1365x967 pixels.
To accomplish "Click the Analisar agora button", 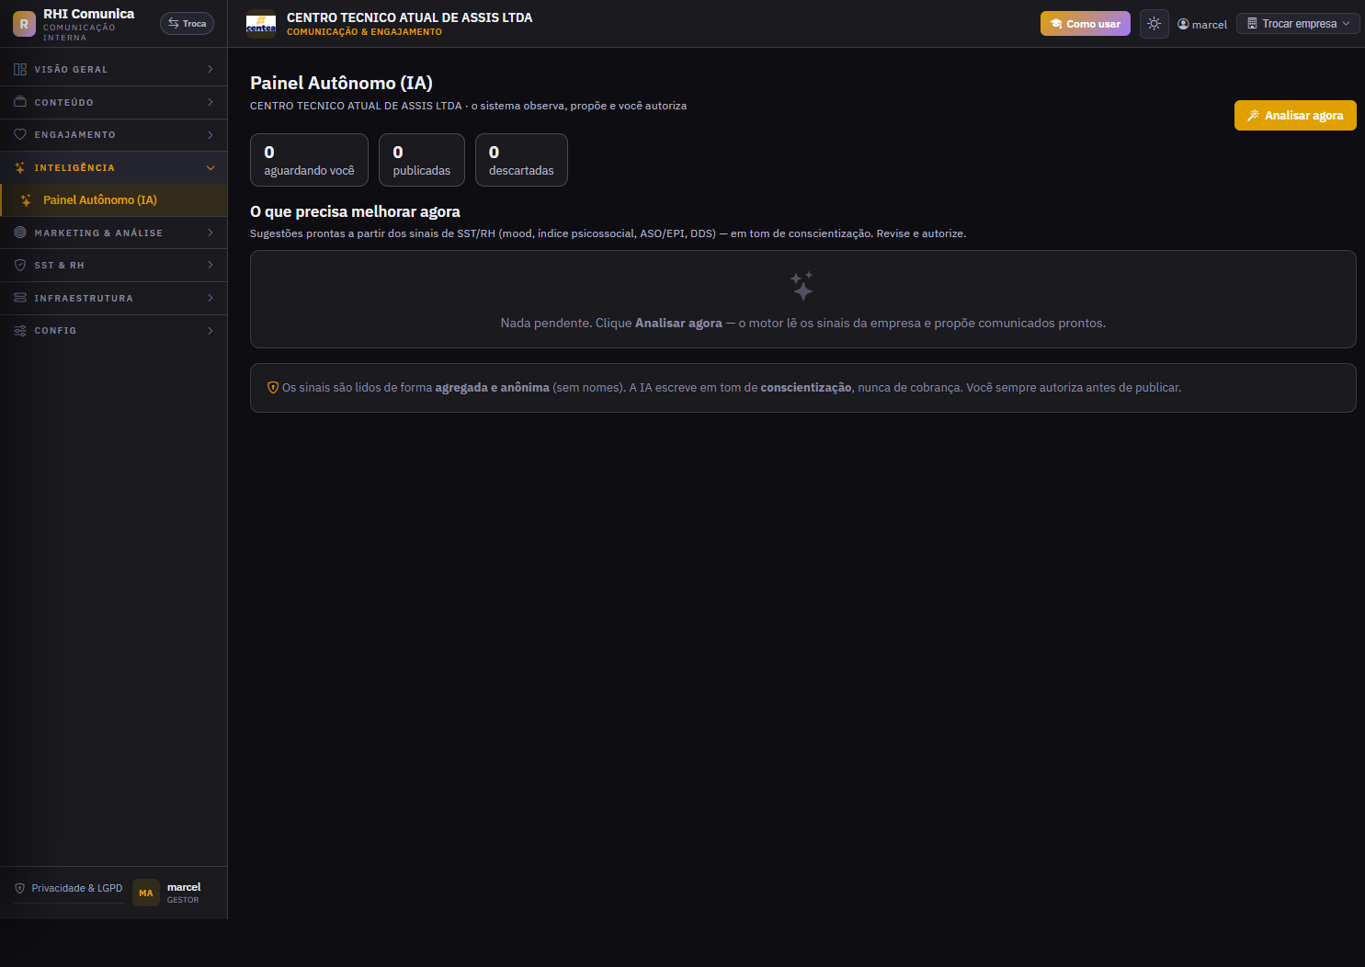I will pos(1295,116).
